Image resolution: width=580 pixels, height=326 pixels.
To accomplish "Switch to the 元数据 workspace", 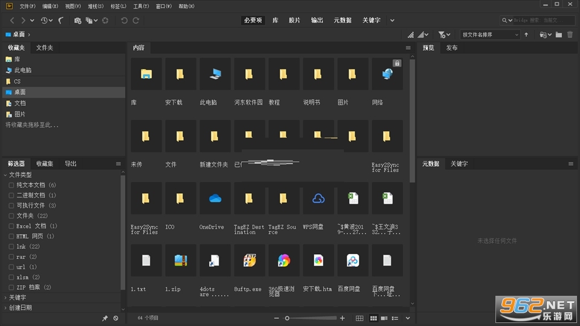I will (343, 21).
